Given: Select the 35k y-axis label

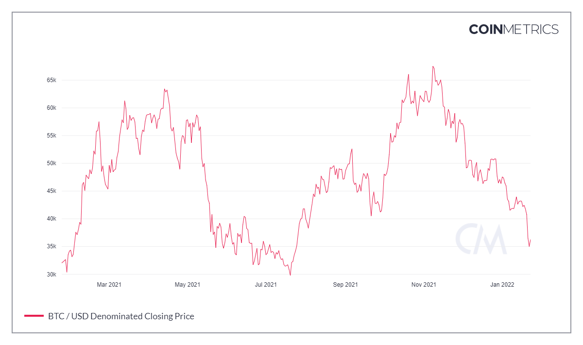Looking at the screenshot, I should 51,246.
